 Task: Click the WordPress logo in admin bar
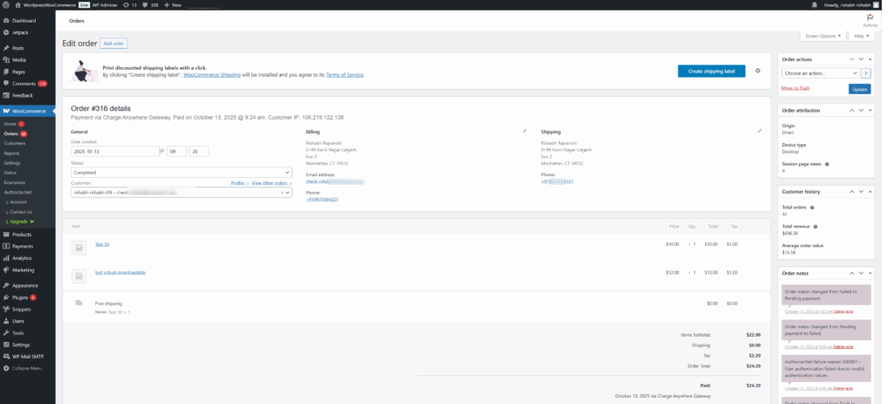click(x=5, y=4)
